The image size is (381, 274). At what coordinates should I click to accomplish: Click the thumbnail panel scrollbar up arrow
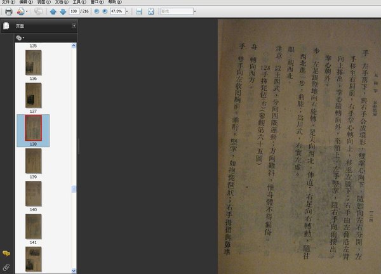[x=74, y=46]
